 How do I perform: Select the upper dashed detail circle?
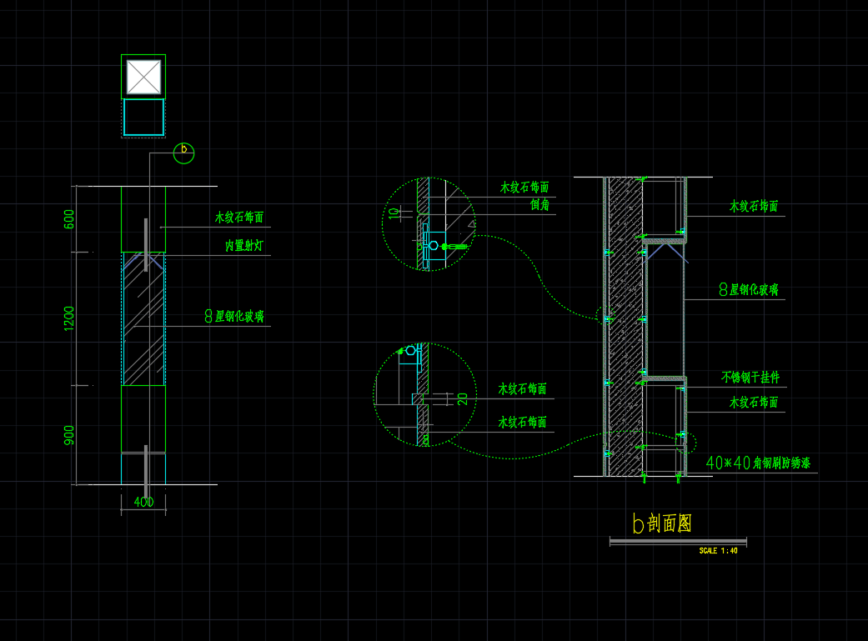click(x=428, y=223)
